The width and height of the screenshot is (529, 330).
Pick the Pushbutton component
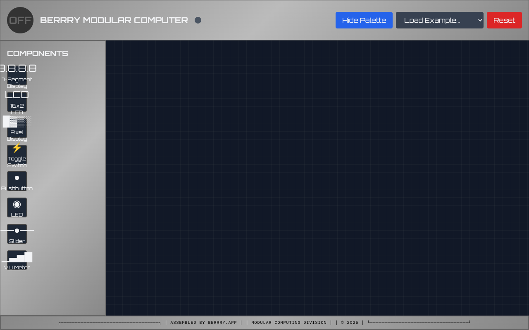click(17, 181)
